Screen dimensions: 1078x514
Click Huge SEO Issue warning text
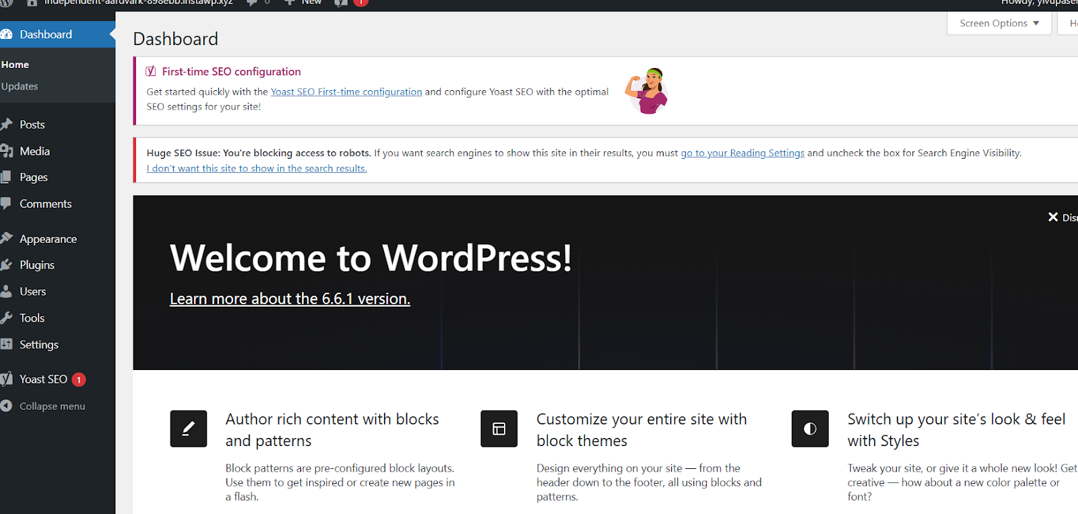(259, 153)
